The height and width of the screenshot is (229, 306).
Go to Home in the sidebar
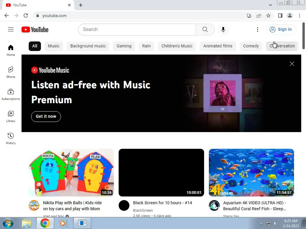pos(11,50)
